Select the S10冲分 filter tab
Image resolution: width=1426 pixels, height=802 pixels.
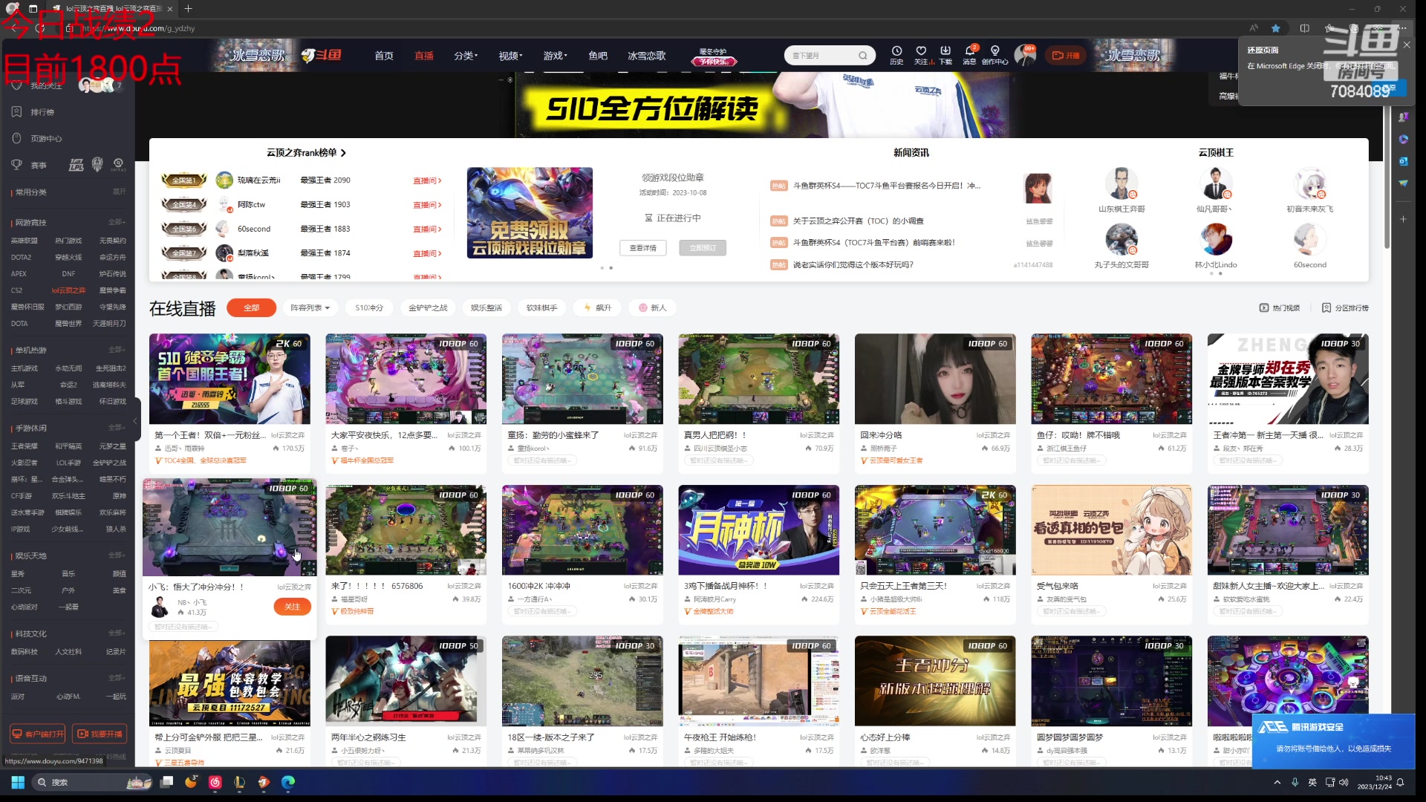[x=369, y=308]
